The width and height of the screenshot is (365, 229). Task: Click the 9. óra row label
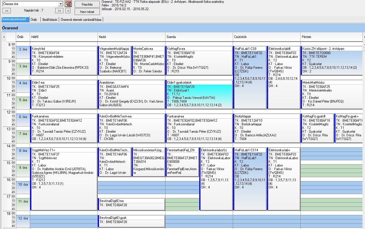coord(23,168)
